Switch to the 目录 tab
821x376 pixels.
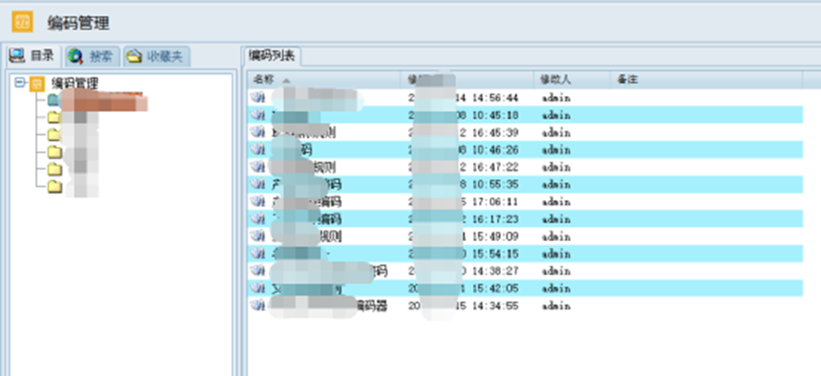(33, 56)
